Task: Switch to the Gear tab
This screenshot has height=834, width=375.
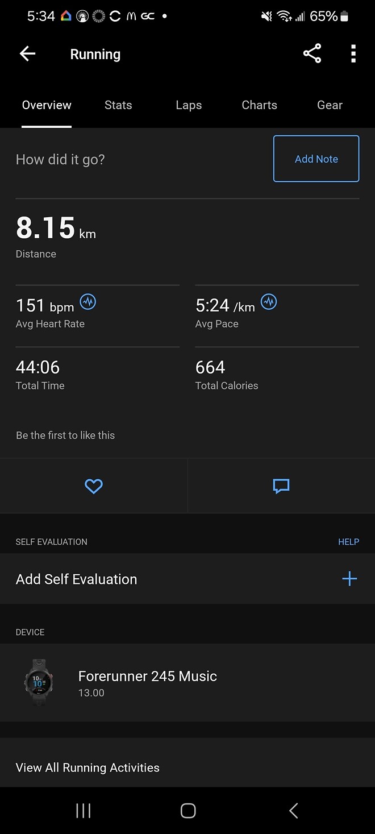Action: tap(330, 105)
